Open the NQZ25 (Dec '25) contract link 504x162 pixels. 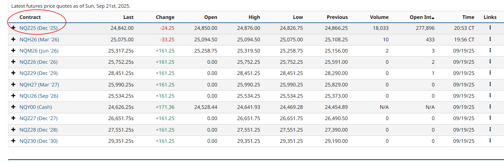(39, 28)
